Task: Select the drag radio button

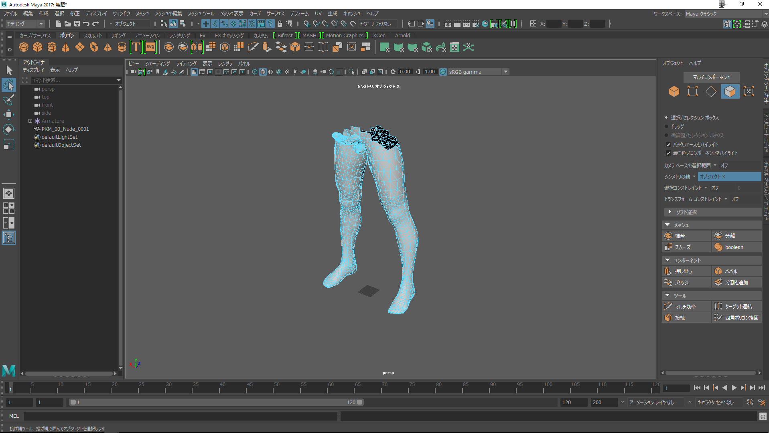Action: coord(666,126)
